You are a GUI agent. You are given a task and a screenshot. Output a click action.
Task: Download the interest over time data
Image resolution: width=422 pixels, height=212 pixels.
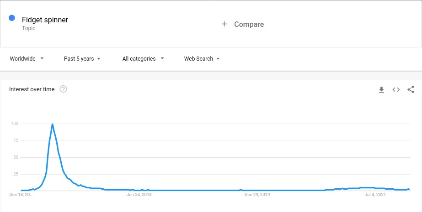pos(381,90)
